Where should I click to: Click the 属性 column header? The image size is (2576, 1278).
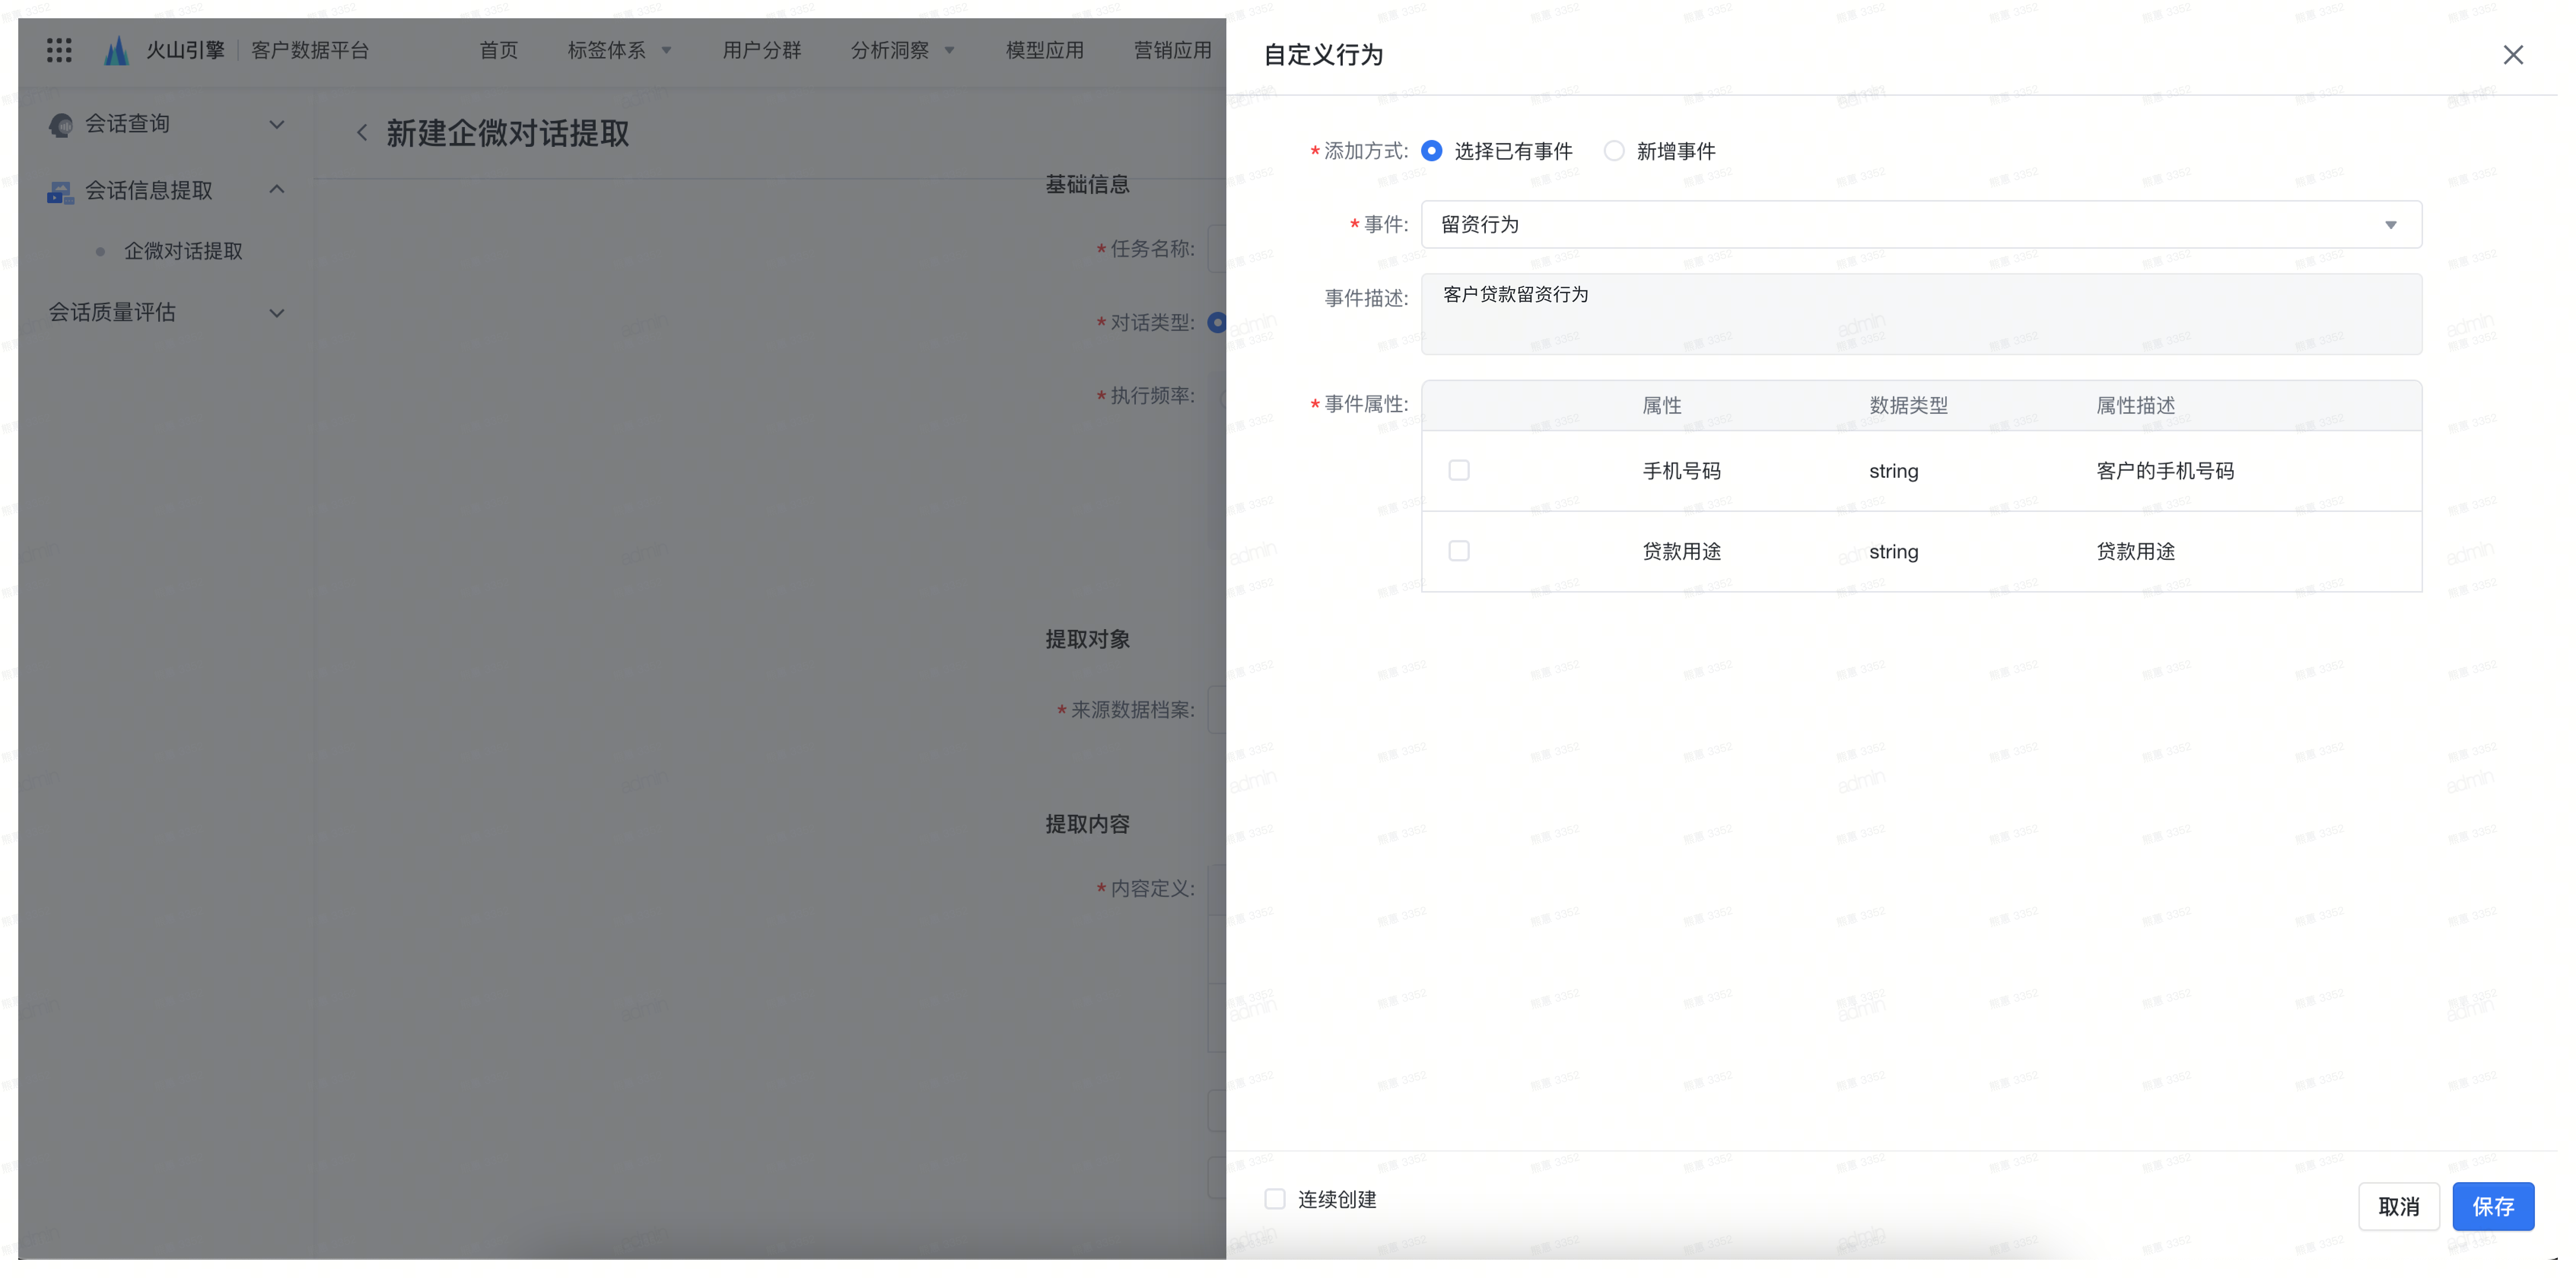point(1662,406)
